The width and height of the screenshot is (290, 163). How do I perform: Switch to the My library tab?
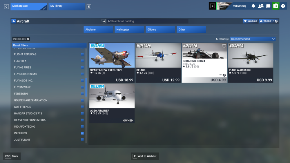click(x=66, y=6)
